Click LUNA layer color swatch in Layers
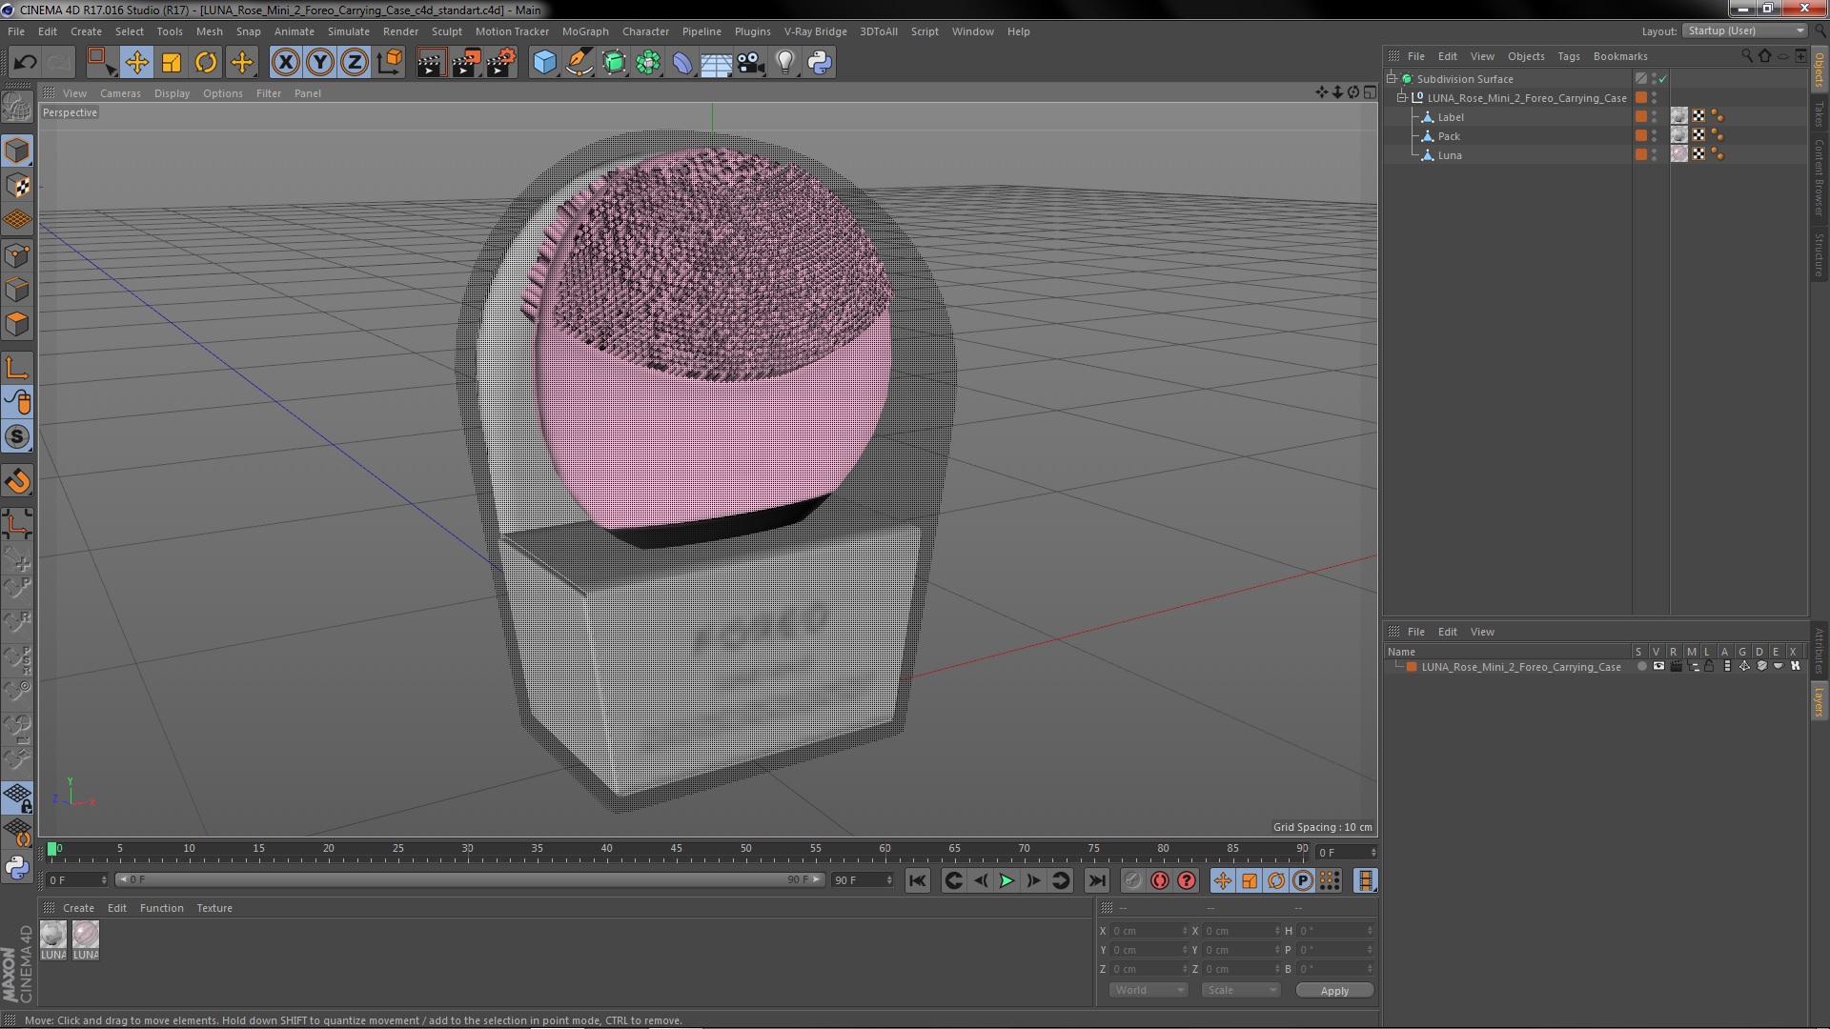The image size is (1830, 1029). (1412, 667)
